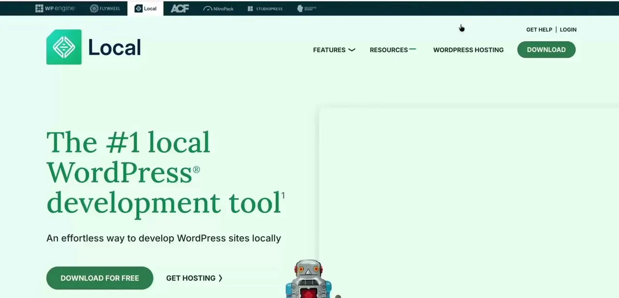Visit the WordPress Hosting page
The height and width of the screenshot is (298, 619).
tap(468, 50)
